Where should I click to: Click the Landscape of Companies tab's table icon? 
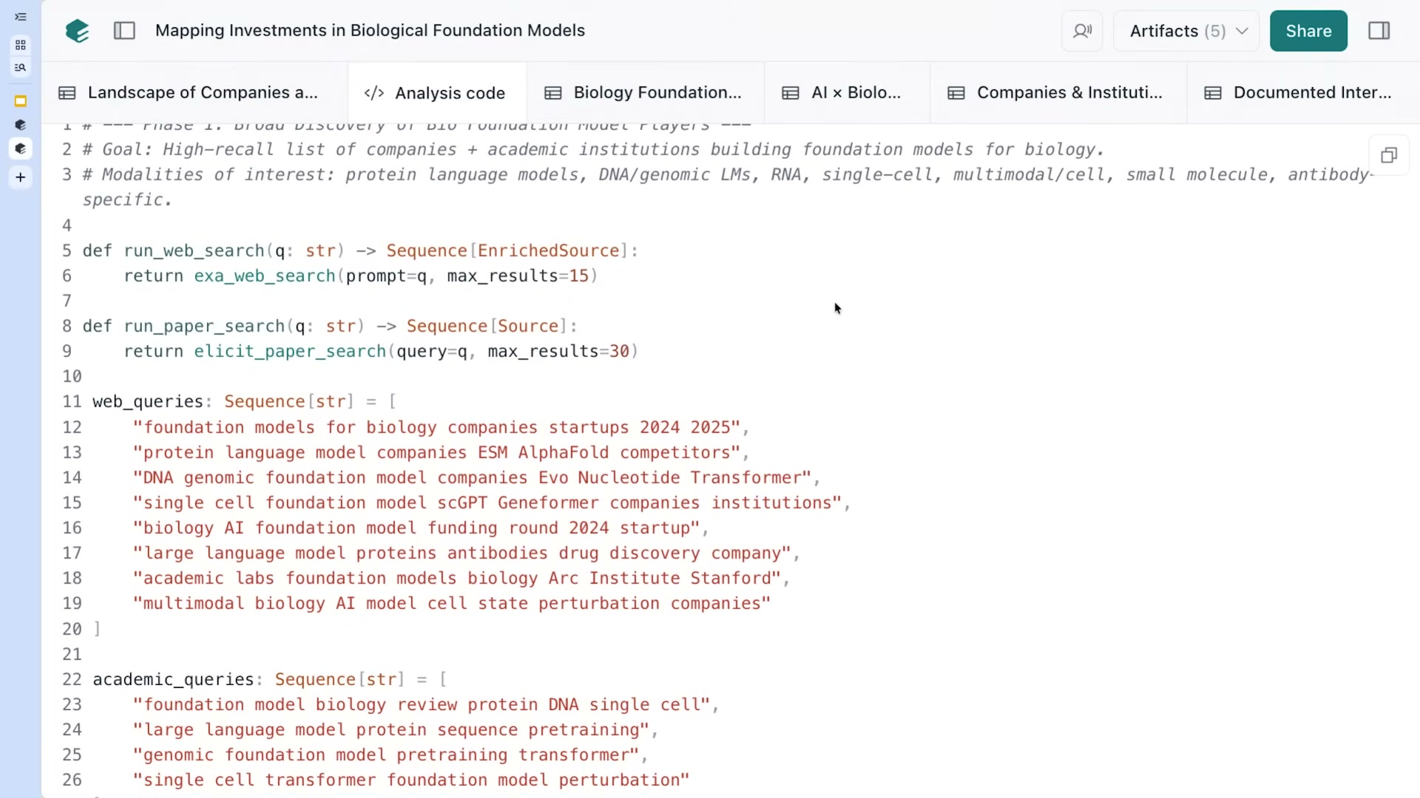pyautogui.click(x=67, y=93)
